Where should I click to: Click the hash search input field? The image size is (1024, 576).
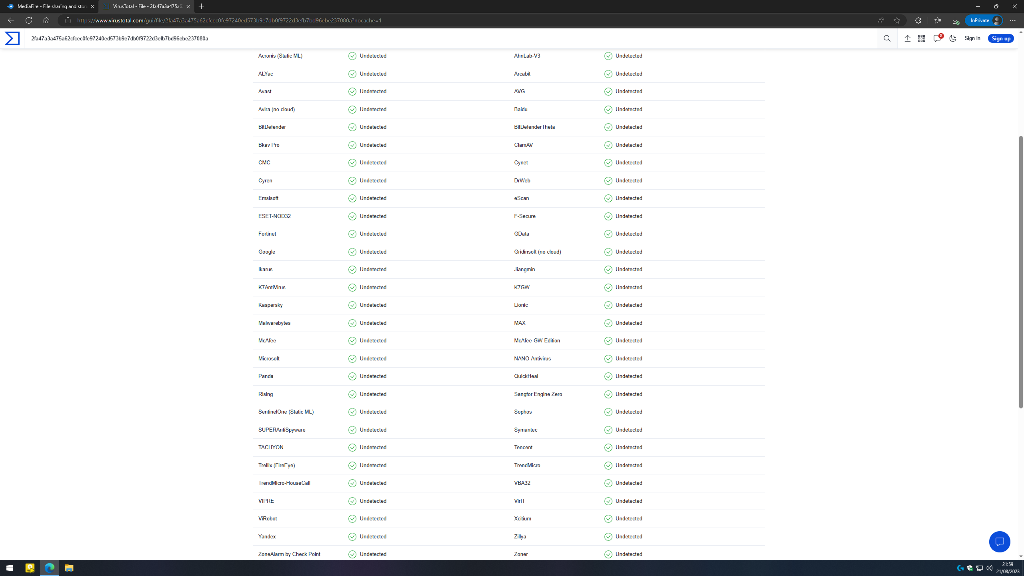point(450,38)
